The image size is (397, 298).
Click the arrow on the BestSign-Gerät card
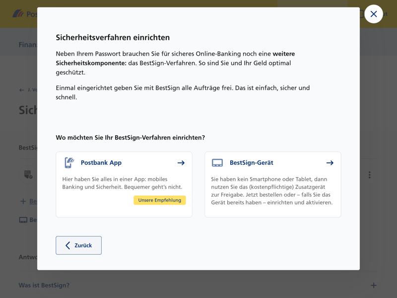pyautogui.click(x=330, y=163)
